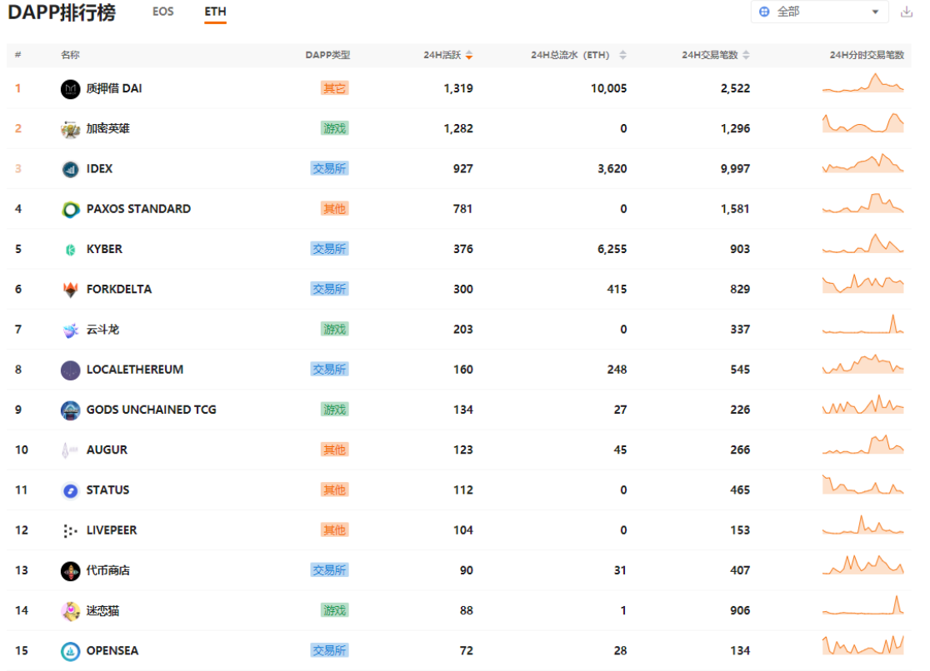930x671 pixels.
Task: Open the IDEX dapp link
Action: (100, 169)
